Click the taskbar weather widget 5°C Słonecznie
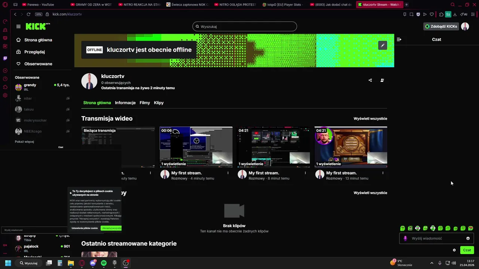 pyautogui.click(x=401, y=263)
